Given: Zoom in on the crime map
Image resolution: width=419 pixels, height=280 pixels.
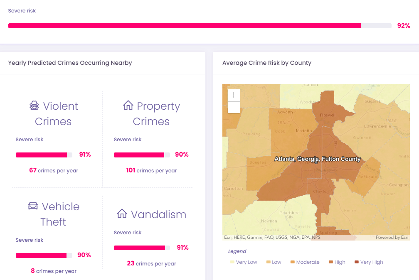Looking at the screenshot, I should tap(234, 95).
